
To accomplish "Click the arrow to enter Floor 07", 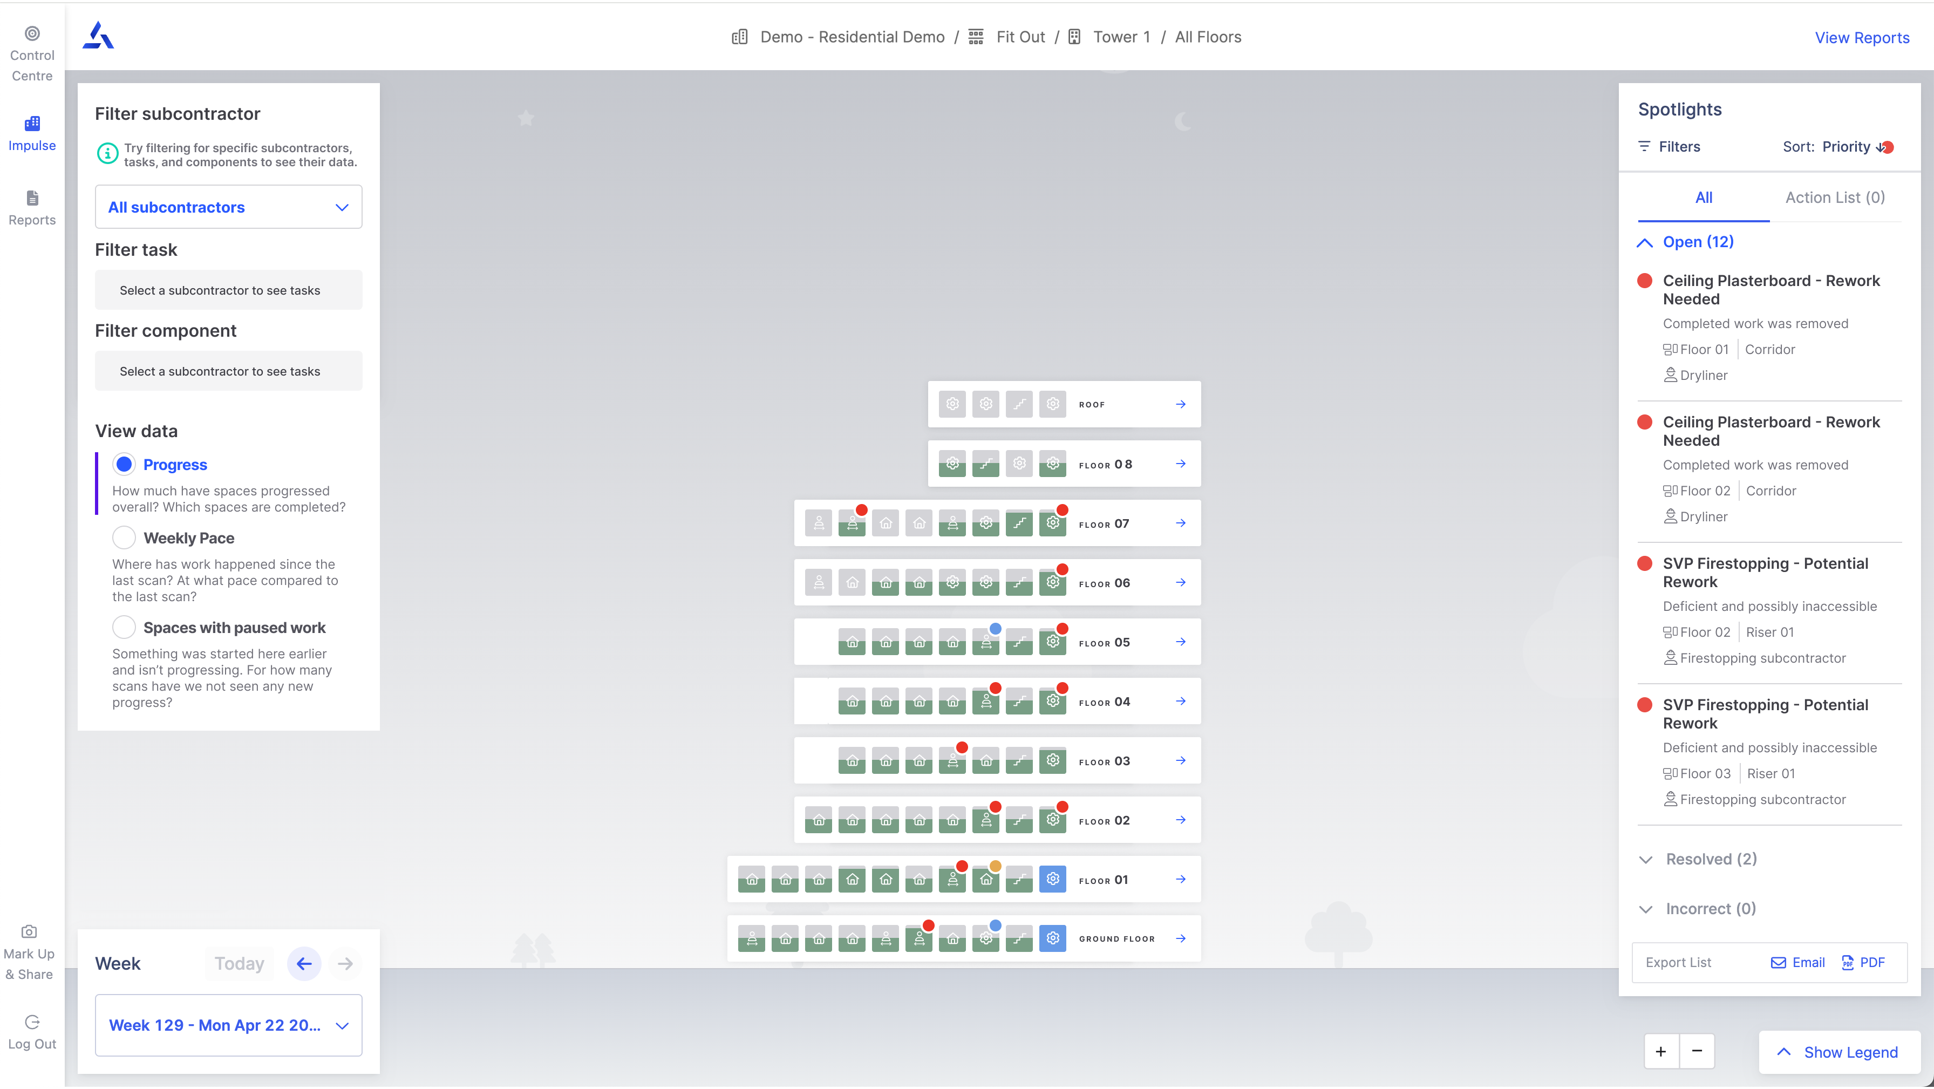I will click(x=1181, y=523).
